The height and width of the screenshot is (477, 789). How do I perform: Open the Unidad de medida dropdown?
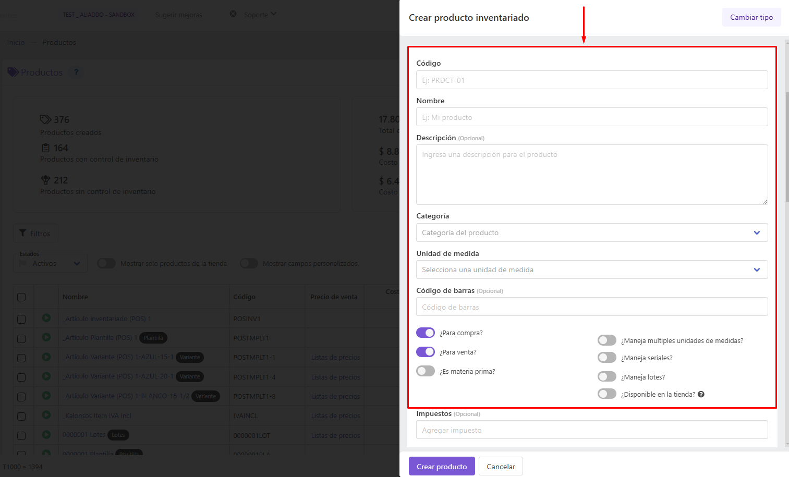tap(592, 270)
